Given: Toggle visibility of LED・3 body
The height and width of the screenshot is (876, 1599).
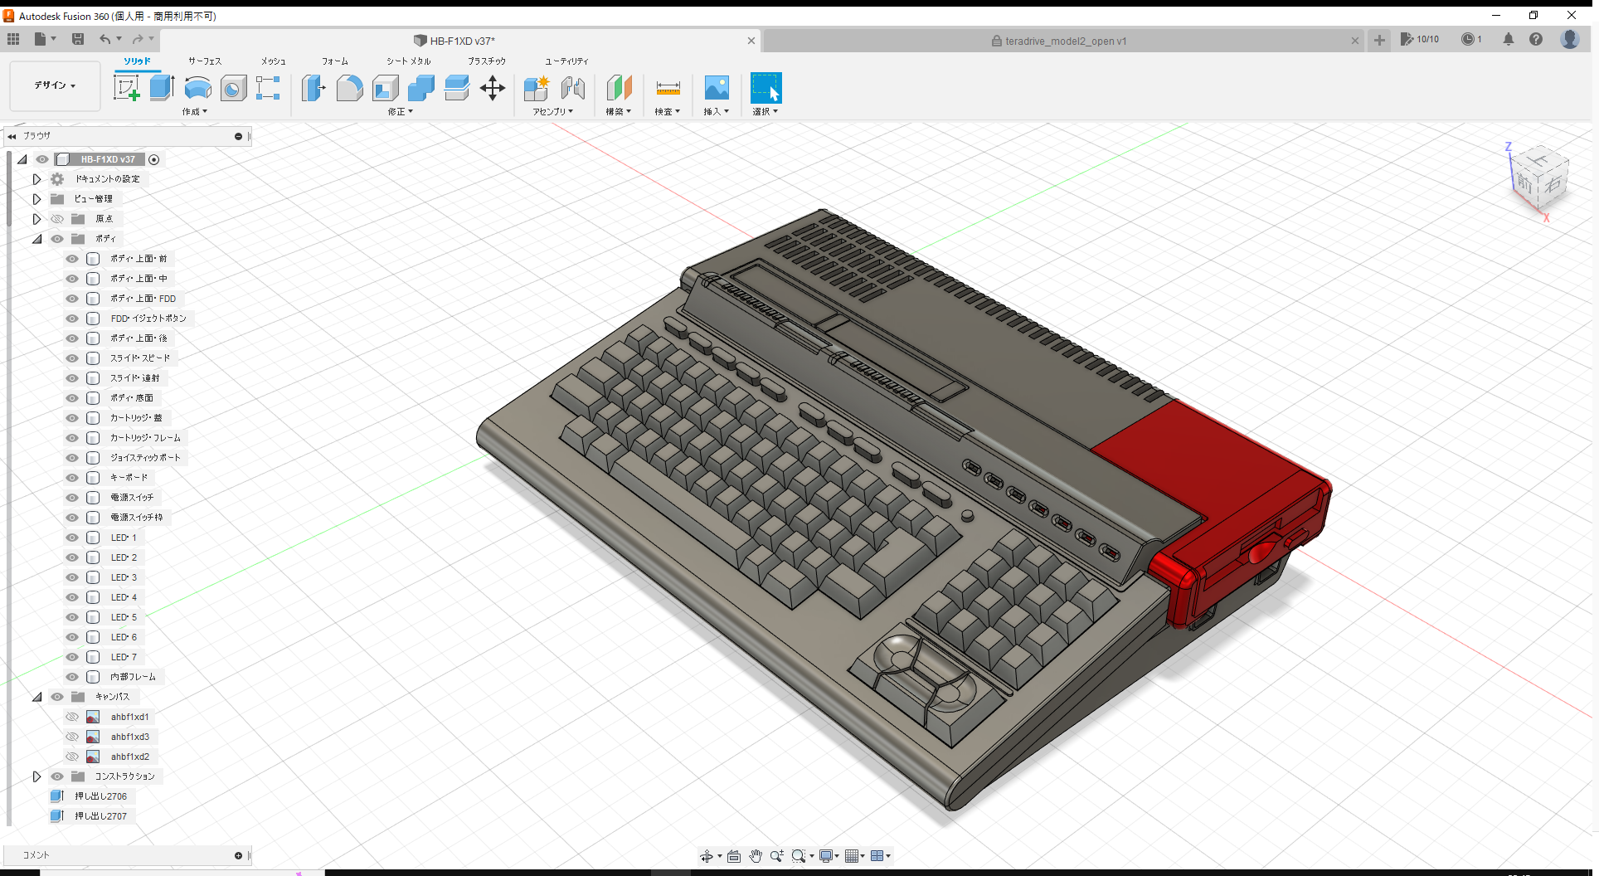Looking at the screenshot, I should point(71,577).
